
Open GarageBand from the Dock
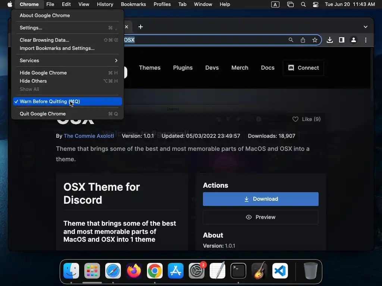[x=259, y=271]
